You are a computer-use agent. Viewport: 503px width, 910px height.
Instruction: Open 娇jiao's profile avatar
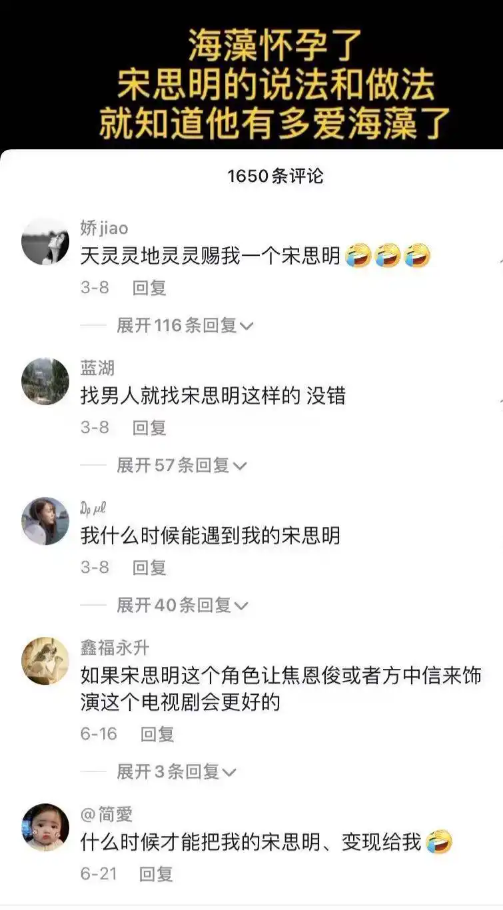[45, 241]
